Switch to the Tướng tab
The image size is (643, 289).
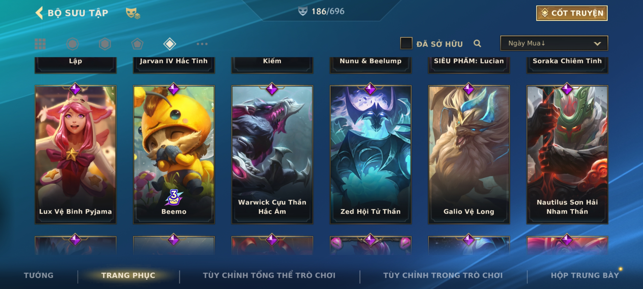pyautogui.click(x=39, y=275)
